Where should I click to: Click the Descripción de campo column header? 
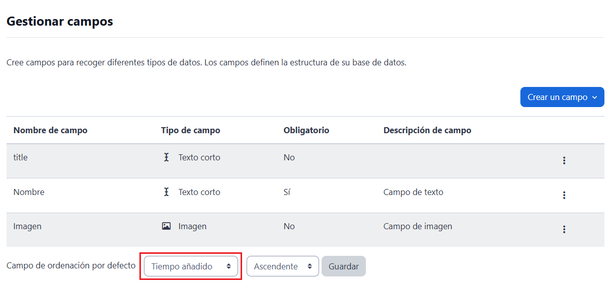point(427,130)
